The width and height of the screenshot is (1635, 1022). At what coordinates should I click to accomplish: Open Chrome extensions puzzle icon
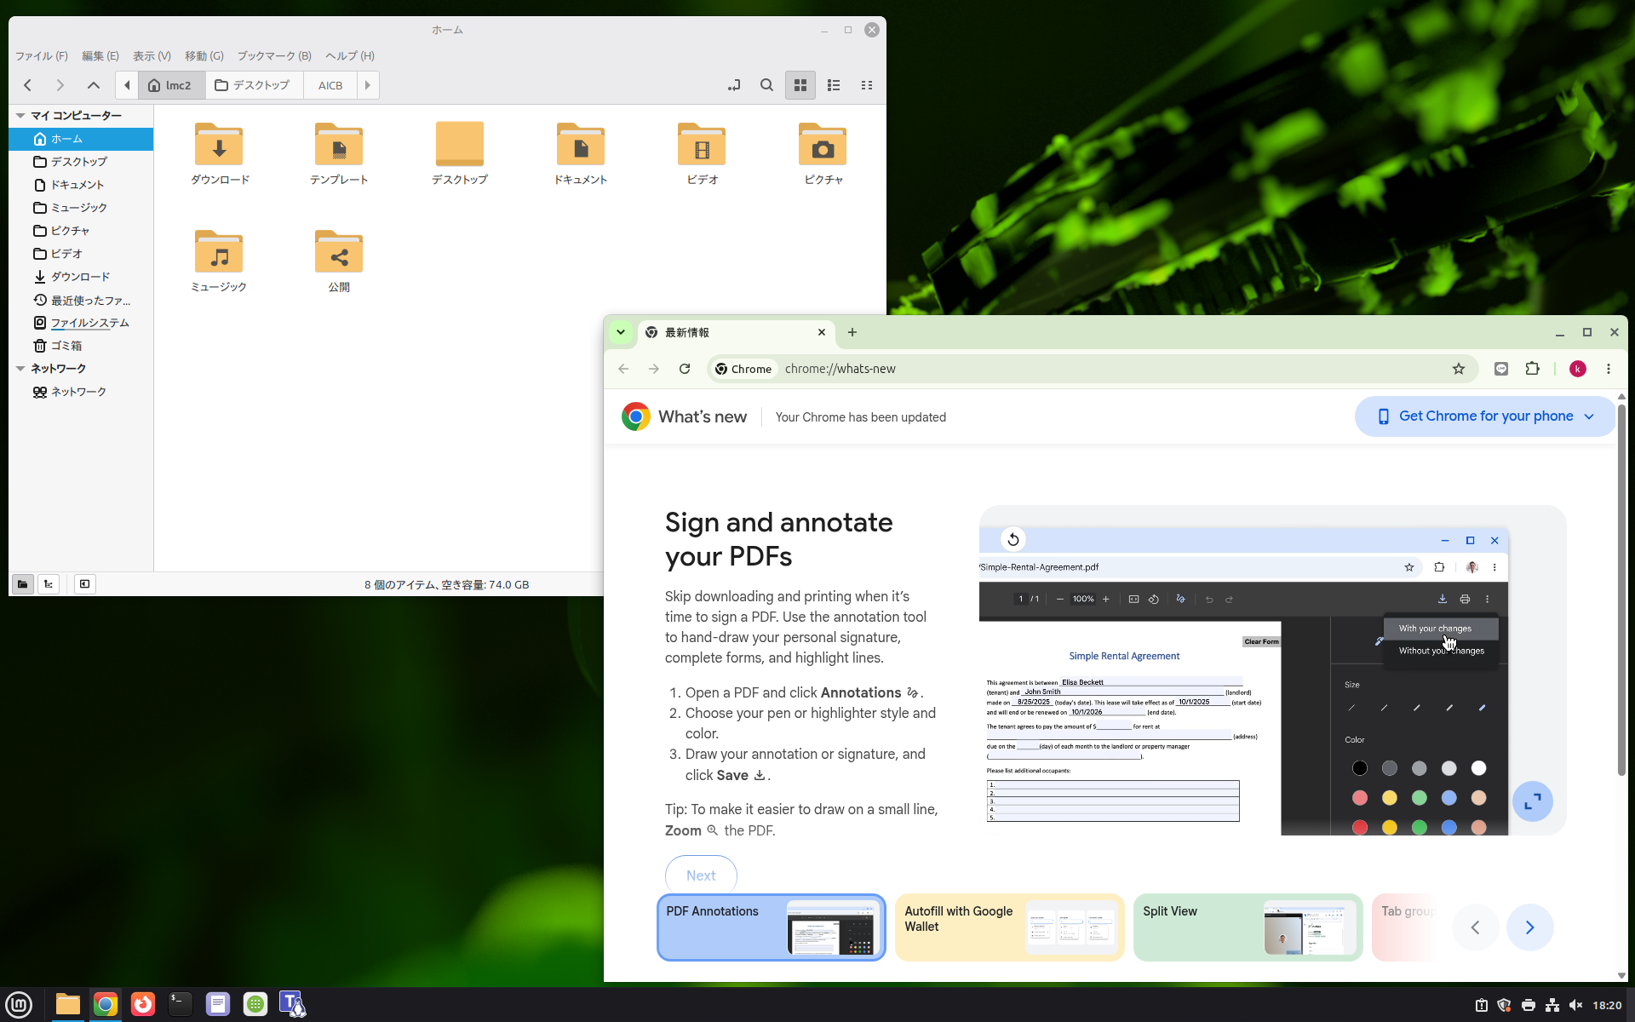tap(1533, 369)
